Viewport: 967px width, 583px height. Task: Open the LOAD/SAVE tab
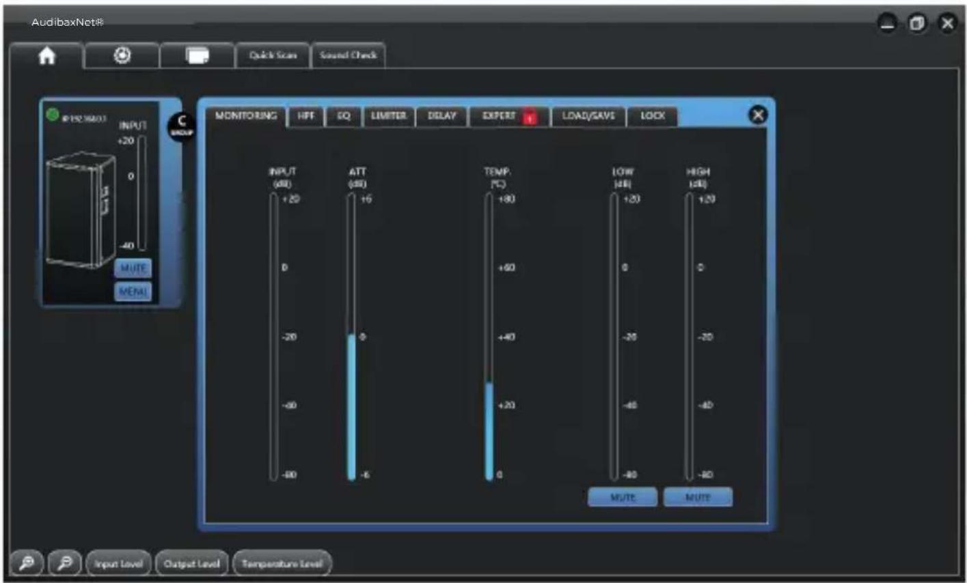pos(588,116)
